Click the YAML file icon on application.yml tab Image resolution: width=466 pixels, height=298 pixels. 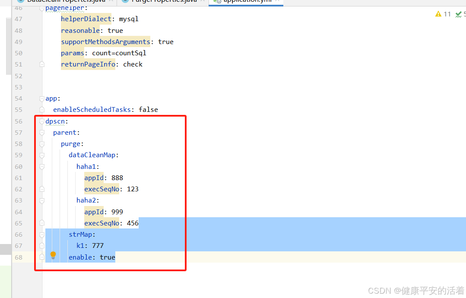tap(215, 2)
